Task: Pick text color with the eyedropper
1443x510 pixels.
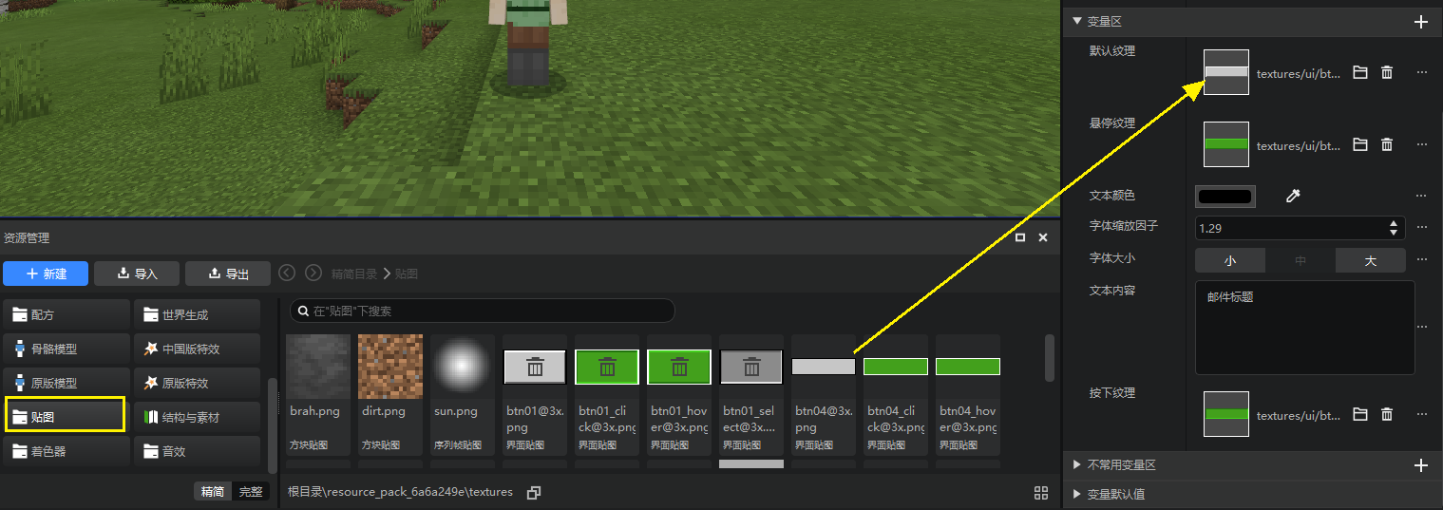Action: tap(1292, 196)
